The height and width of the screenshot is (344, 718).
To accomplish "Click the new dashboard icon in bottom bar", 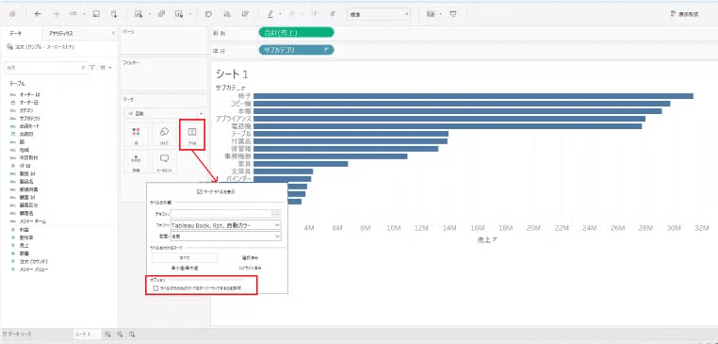I will pyautogui.click(x=120, y=335).
